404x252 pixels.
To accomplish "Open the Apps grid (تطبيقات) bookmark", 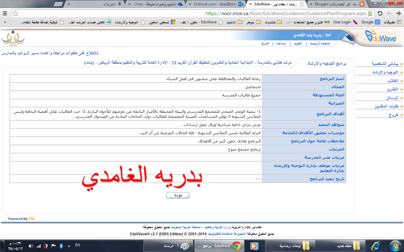I will (392, 22).
